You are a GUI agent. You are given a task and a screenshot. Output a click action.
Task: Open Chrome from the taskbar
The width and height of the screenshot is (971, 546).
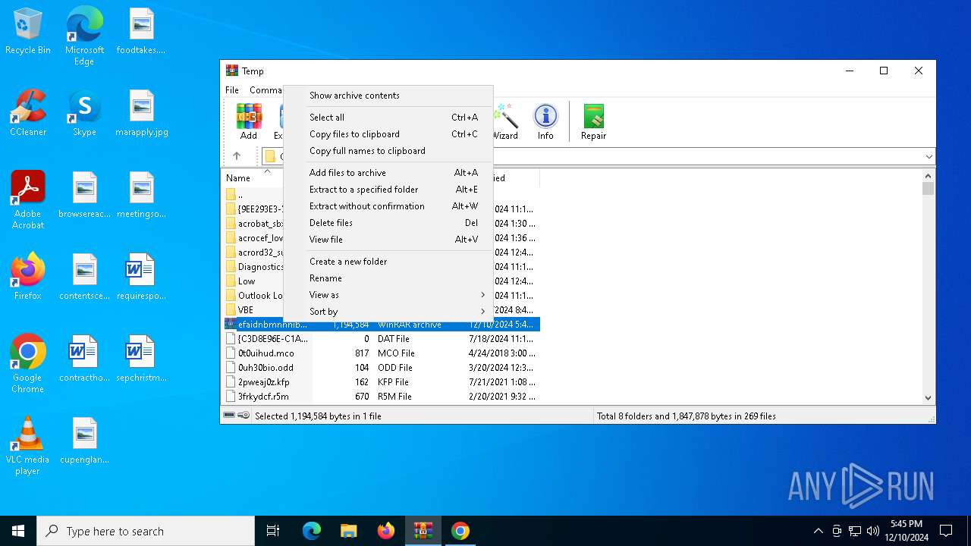(460, 531)
